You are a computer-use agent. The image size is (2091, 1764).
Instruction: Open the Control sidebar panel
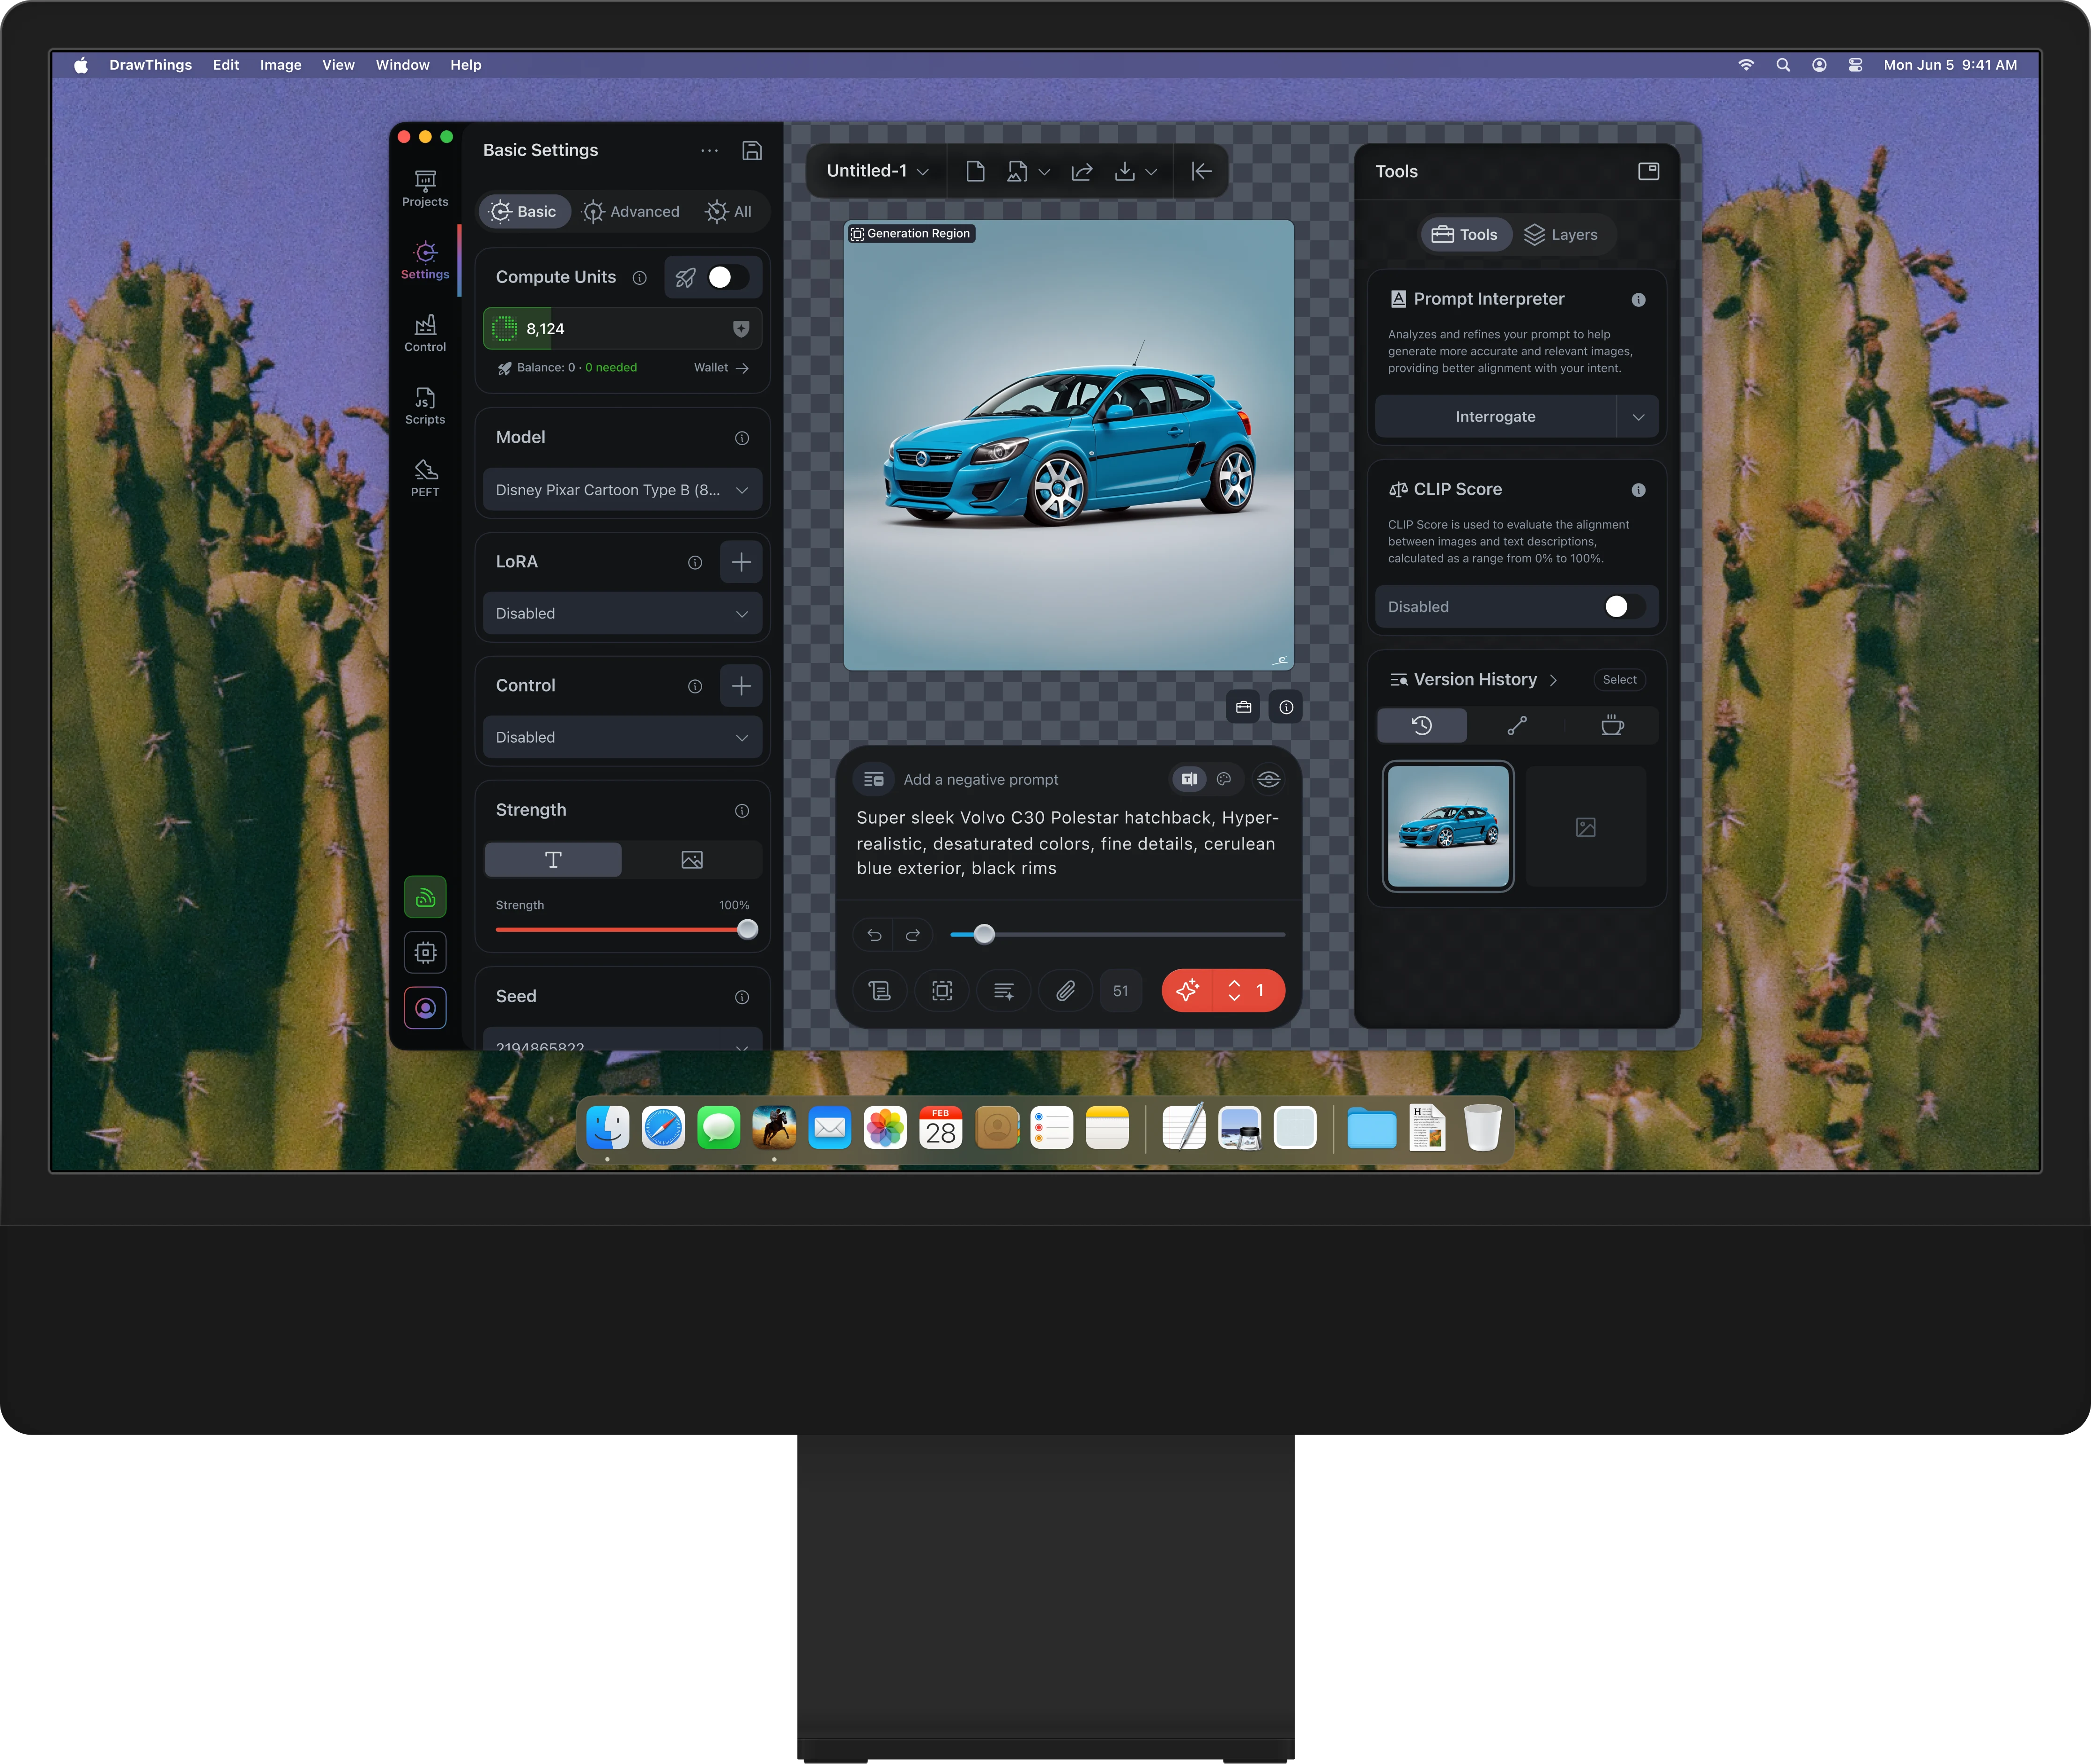[425, 333]
